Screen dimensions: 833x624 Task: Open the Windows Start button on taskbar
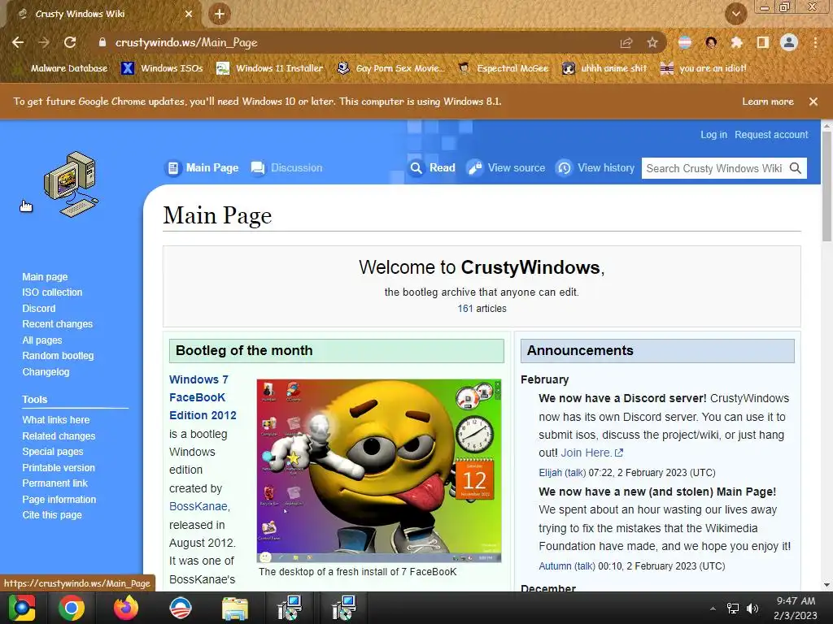click(x=22, y=608)
